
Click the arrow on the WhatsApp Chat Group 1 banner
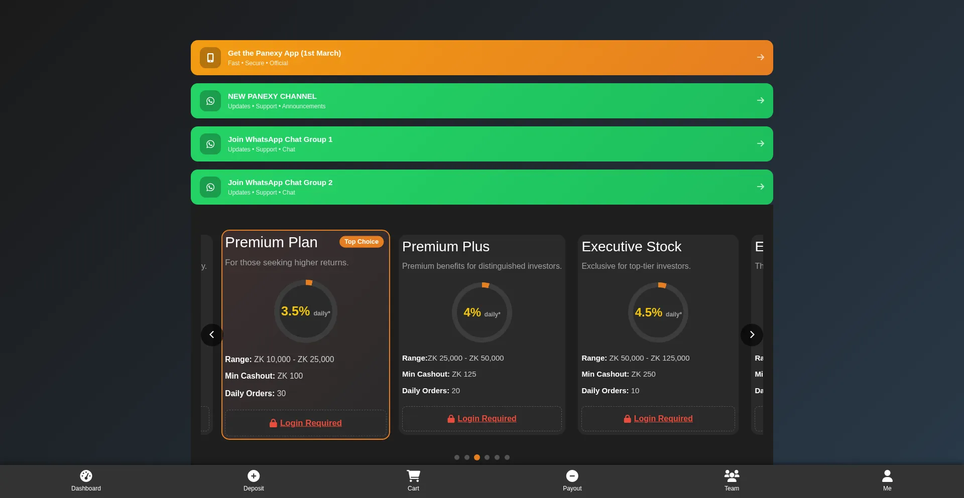[x=761, y=143]
